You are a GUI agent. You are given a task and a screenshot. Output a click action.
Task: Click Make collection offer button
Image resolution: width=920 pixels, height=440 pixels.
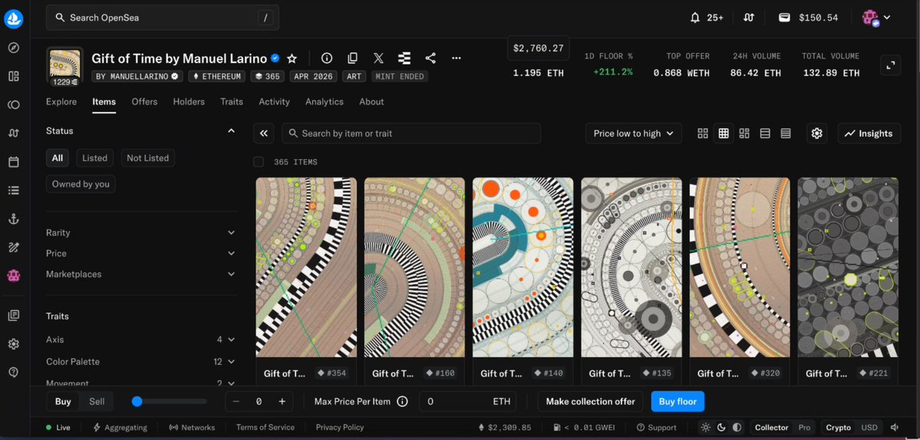[590, 402]
